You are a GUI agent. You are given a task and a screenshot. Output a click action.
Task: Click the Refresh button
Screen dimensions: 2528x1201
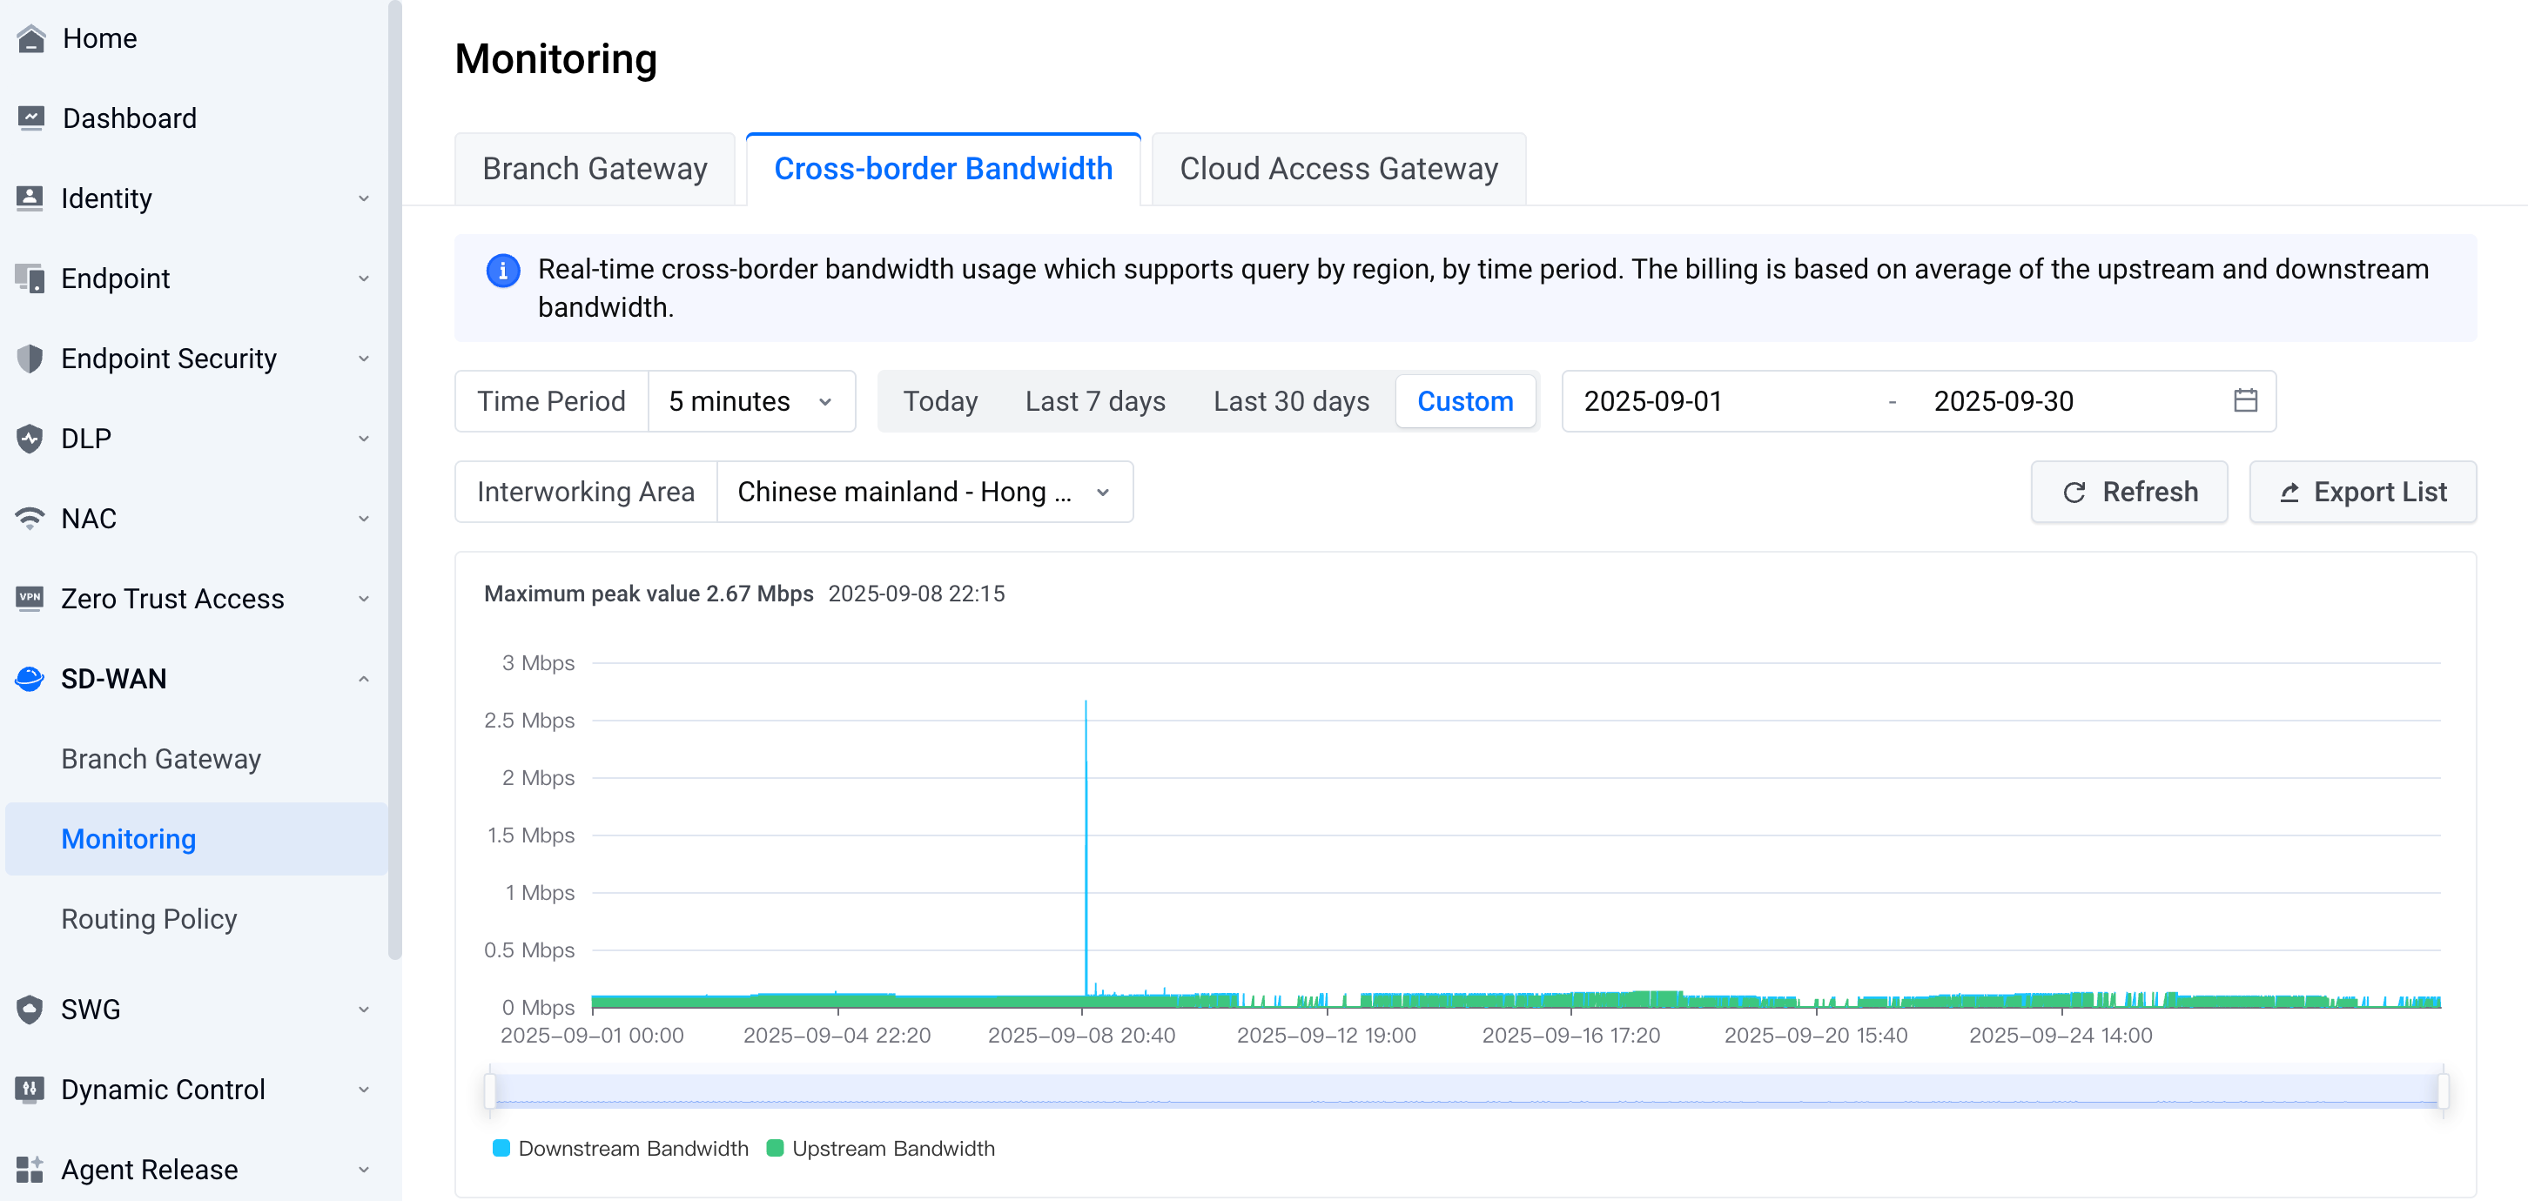click(2128, 492)
